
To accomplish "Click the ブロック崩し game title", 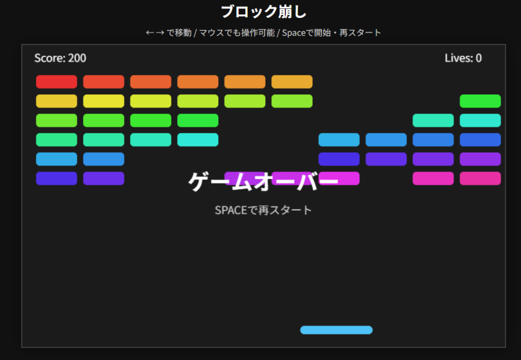I will (264, 11).
